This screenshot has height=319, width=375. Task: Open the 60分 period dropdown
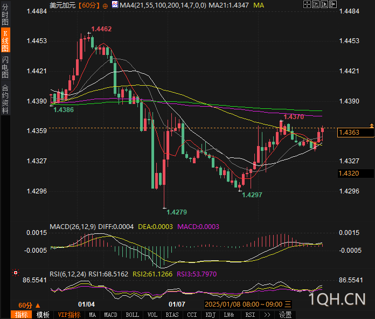pyautogui.click(x=29, y=306)
